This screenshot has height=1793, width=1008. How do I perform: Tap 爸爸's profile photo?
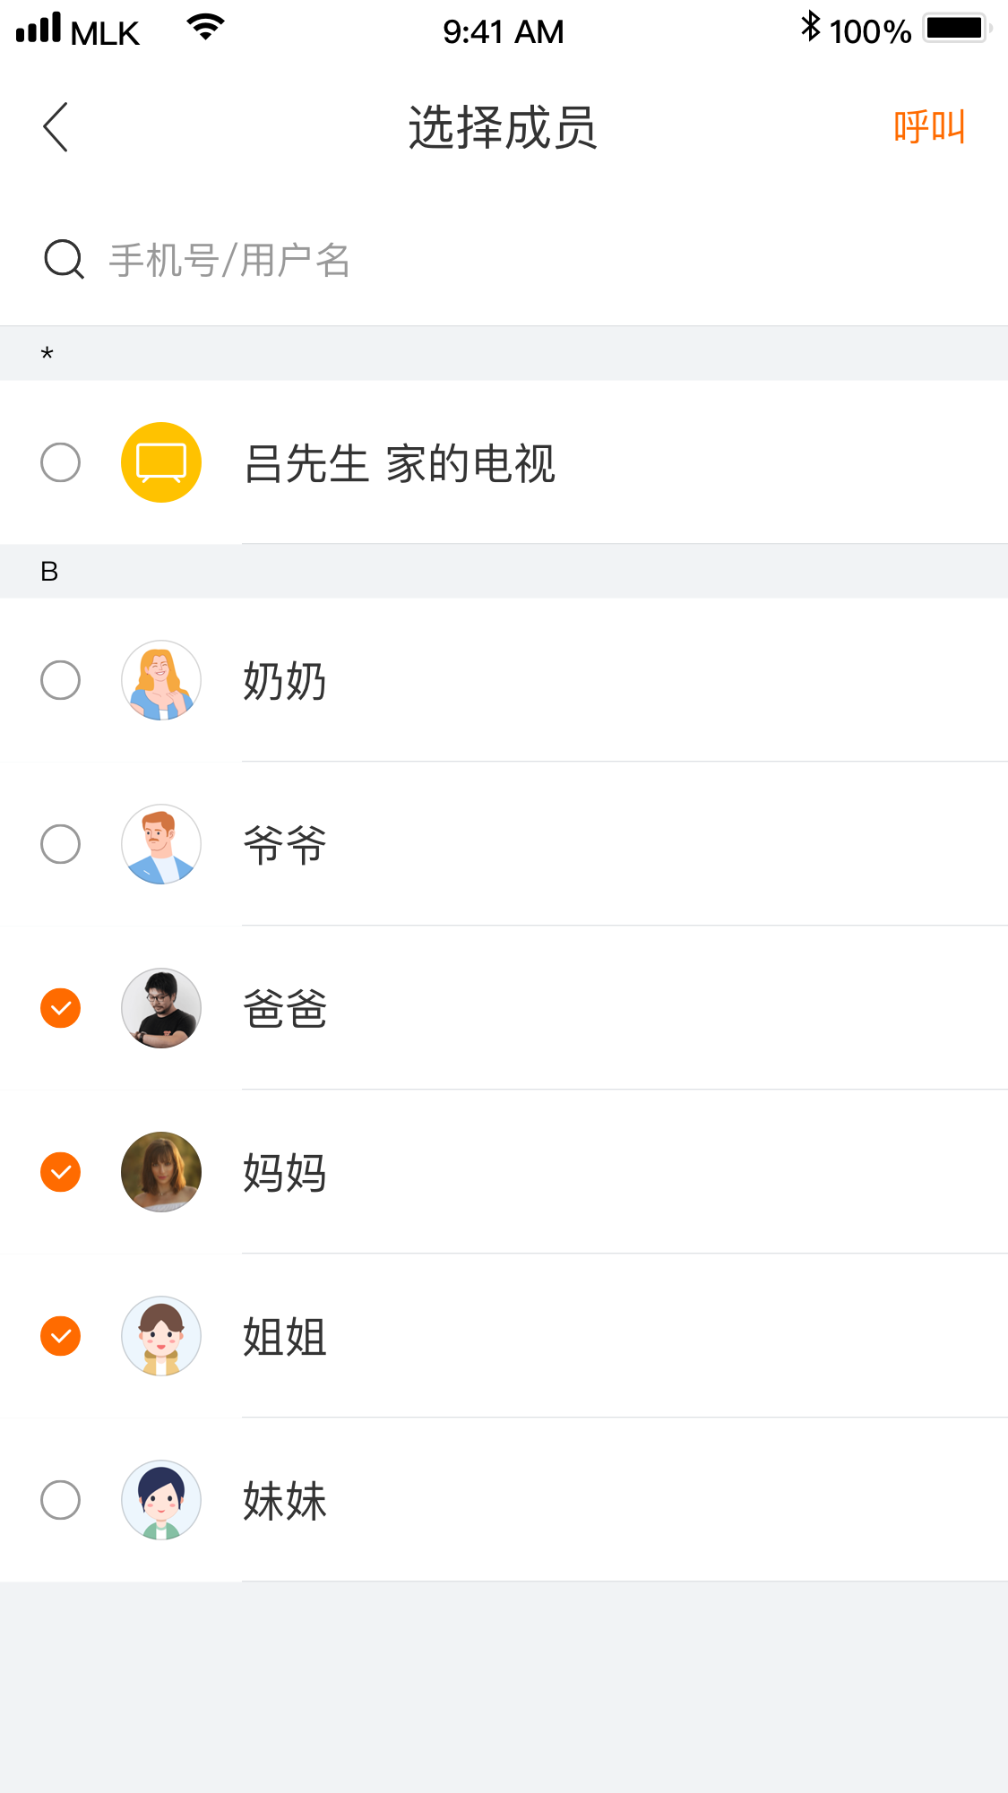161,1008
